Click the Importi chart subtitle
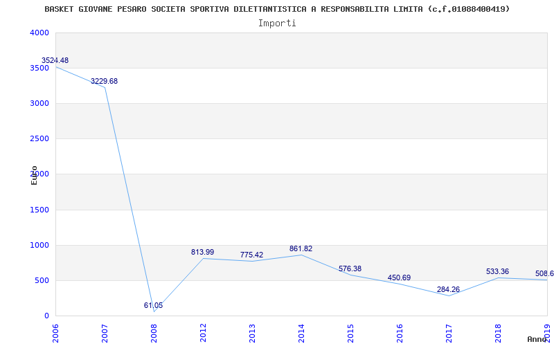 pos(277,24)
